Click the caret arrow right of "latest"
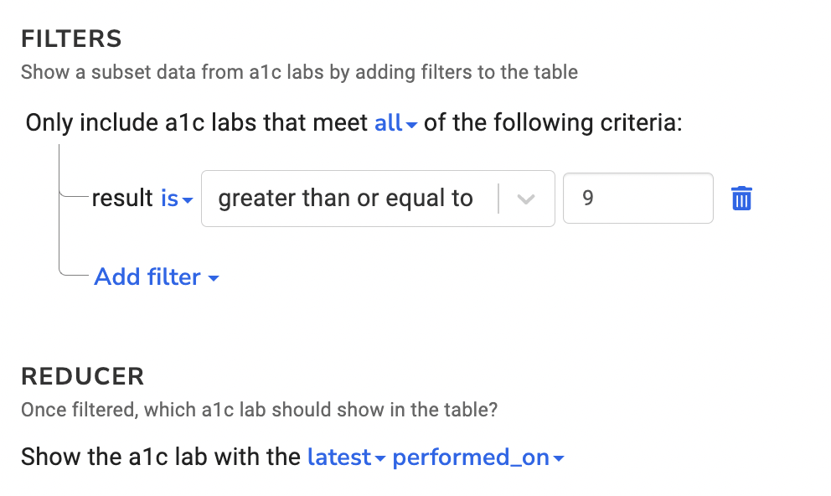 pos(379,459)
